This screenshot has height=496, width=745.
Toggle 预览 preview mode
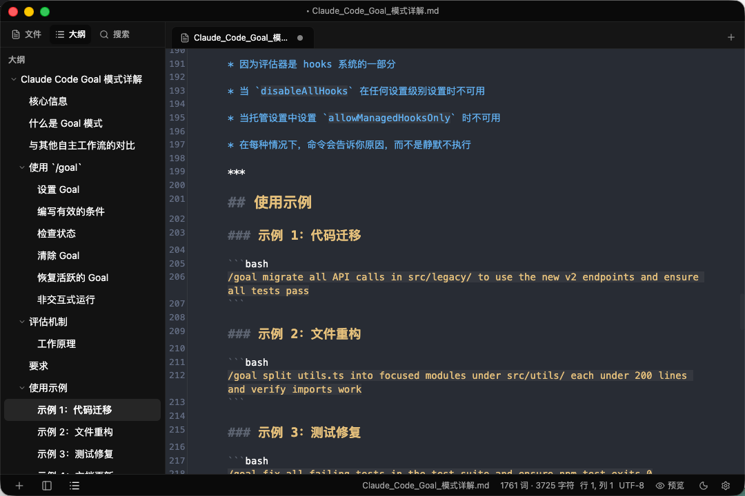click(670, 486)
